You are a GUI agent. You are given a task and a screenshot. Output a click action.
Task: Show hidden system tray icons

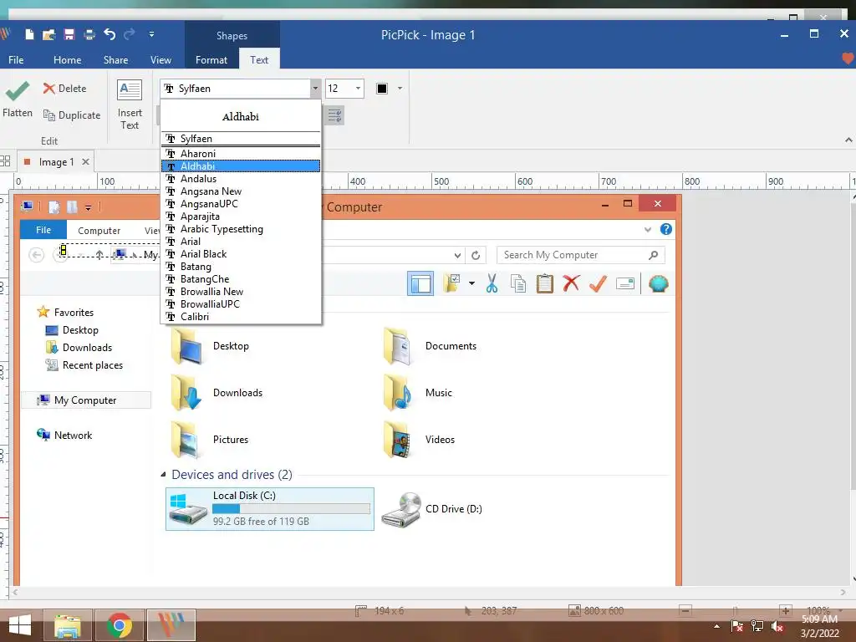pos(716,627)
